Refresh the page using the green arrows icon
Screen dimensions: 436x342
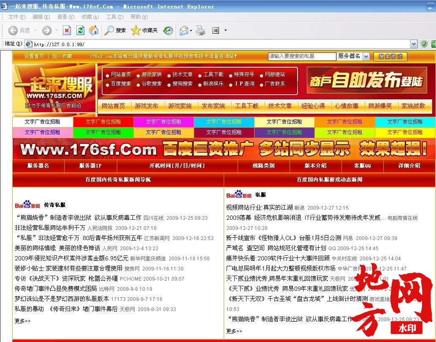tap(80, 30)
